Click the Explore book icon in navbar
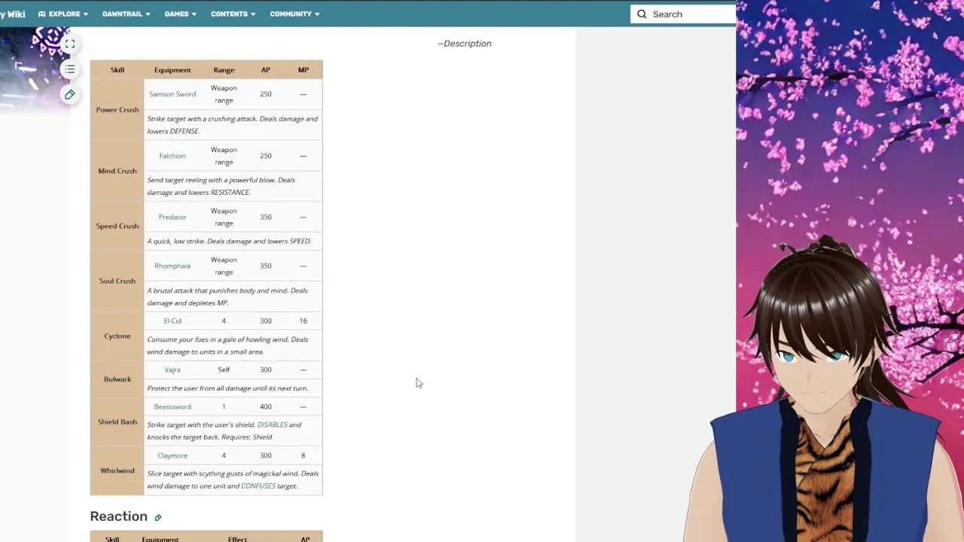964x542 pixels. coord(41,14)
